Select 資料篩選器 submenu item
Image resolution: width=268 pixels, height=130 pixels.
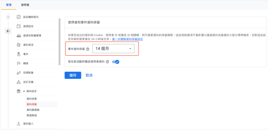[x=33, y=110]
